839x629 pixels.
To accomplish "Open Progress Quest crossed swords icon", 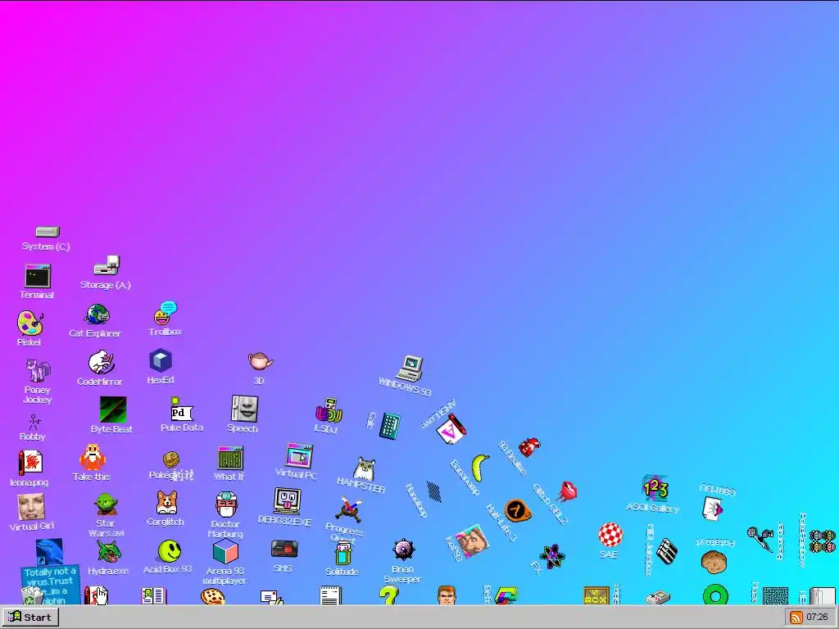I will (349, 510).
